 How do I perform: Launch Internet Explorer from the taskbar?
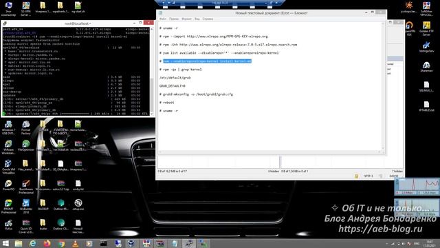pos(33,243)
